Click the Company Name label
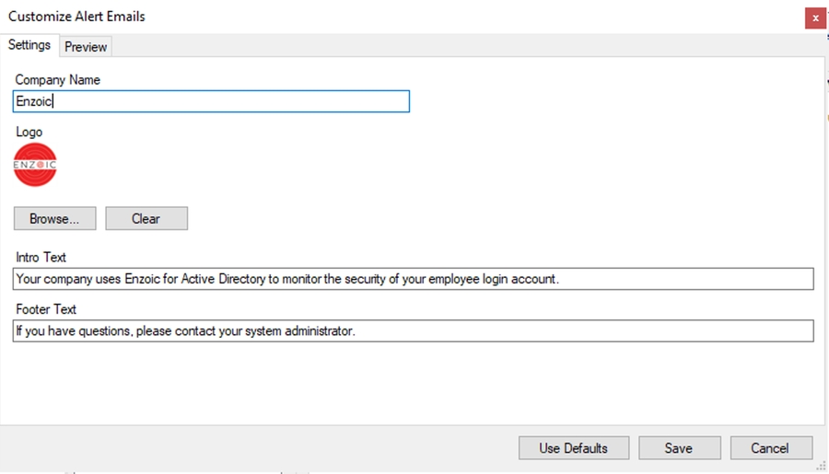This screenshot has height=474, width=829. point(57,80)
